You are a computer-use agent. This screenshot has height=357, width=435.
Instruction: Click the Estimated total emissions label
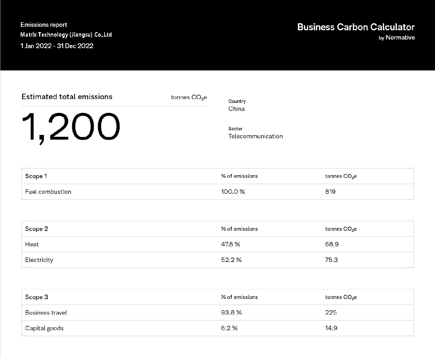[67, 97]
